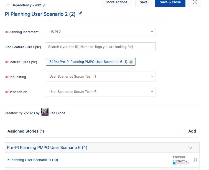Image resolution: width=209 pixels, height=170 pixels.
Task: Remove story PI Planning User Scenario 11
Action: coord(195,160)
